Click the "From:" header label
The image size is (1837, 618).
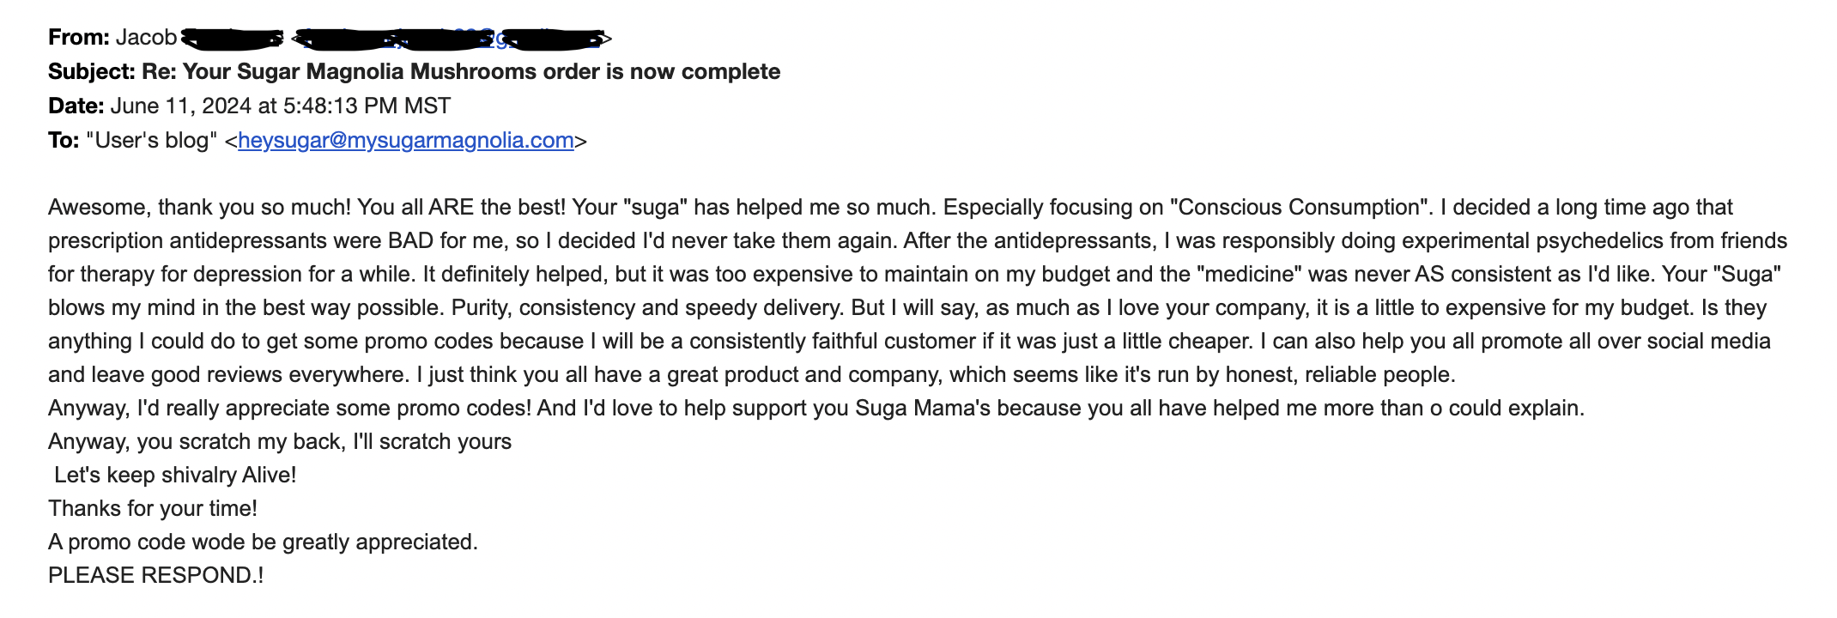point(79,37)
